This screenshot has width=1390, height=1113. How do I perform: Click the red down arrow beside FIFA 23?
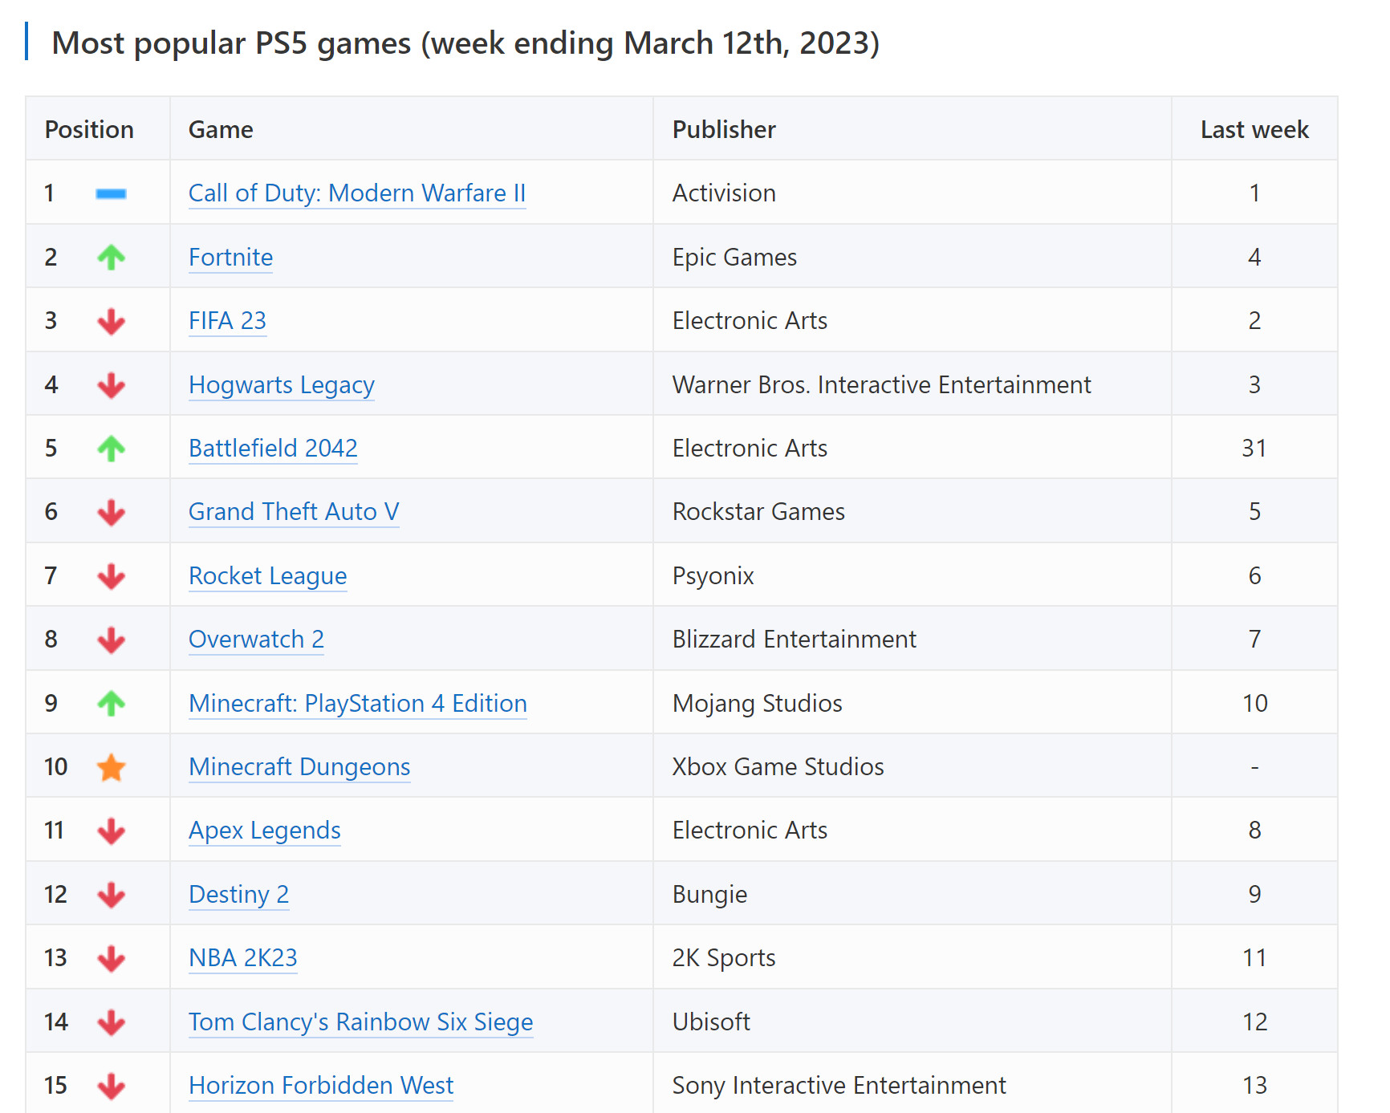pyautogui.click(x=111, y=322)
